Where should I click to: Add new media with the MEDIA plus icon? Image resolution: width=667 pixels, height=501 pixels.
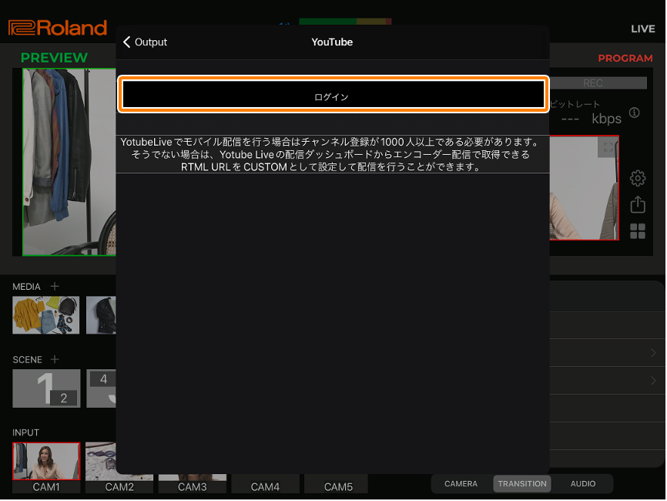point(55,287)
